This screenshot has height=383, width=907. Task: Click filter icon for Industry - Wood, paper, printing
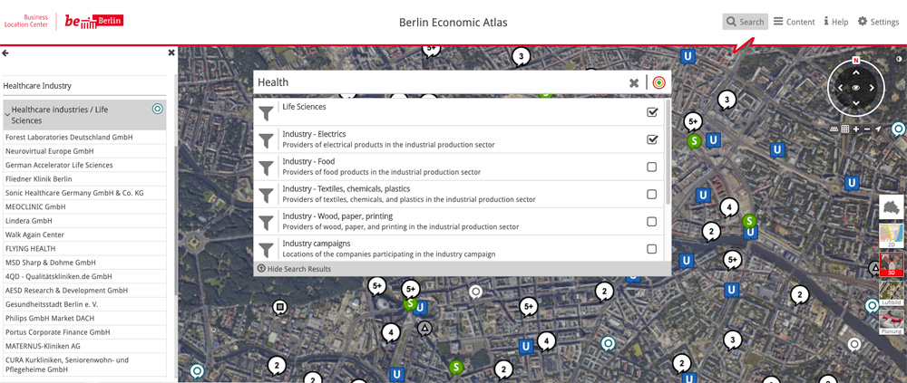pyautogui.click(x=266, y=222)
